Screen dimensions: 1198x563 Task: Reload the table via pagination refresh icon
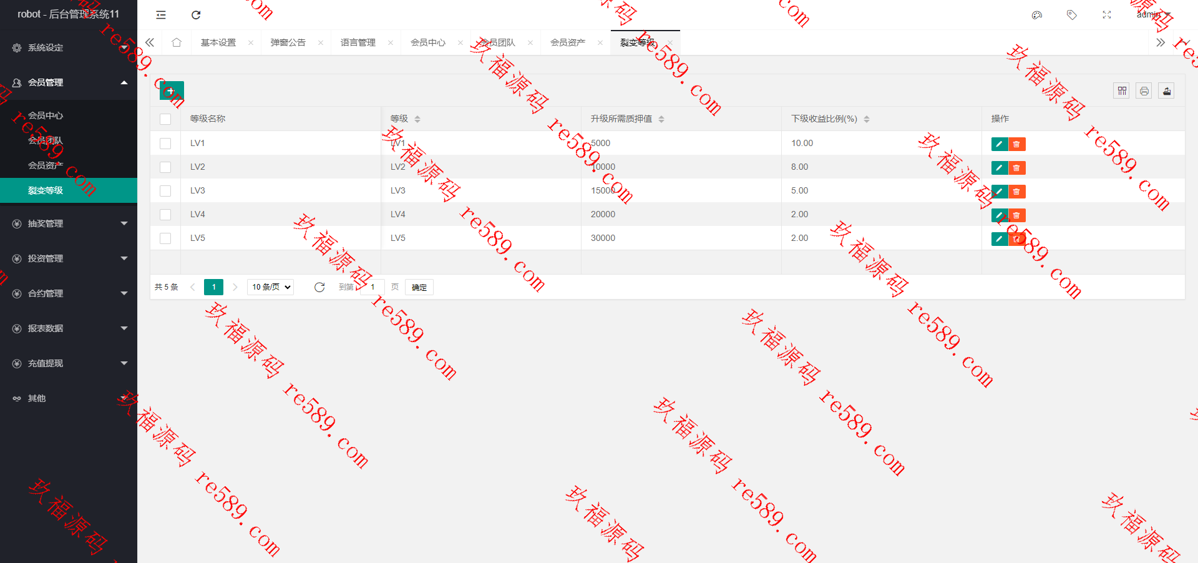319,287
